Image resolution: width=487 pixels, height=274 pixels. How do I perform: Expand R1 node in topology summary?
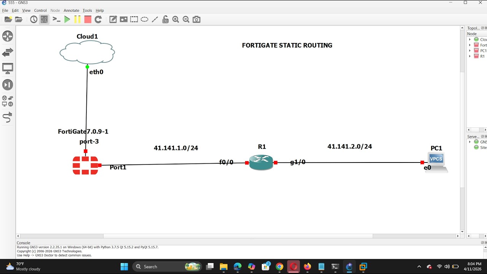[470, 56]
